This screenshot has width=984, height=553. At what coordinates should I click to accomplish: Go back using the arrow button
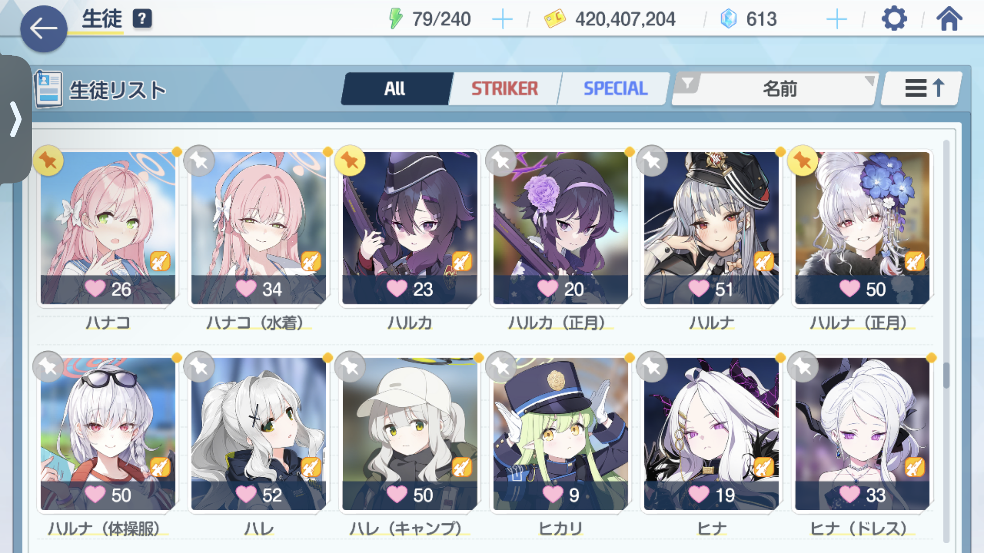click(x=44, y=29)
